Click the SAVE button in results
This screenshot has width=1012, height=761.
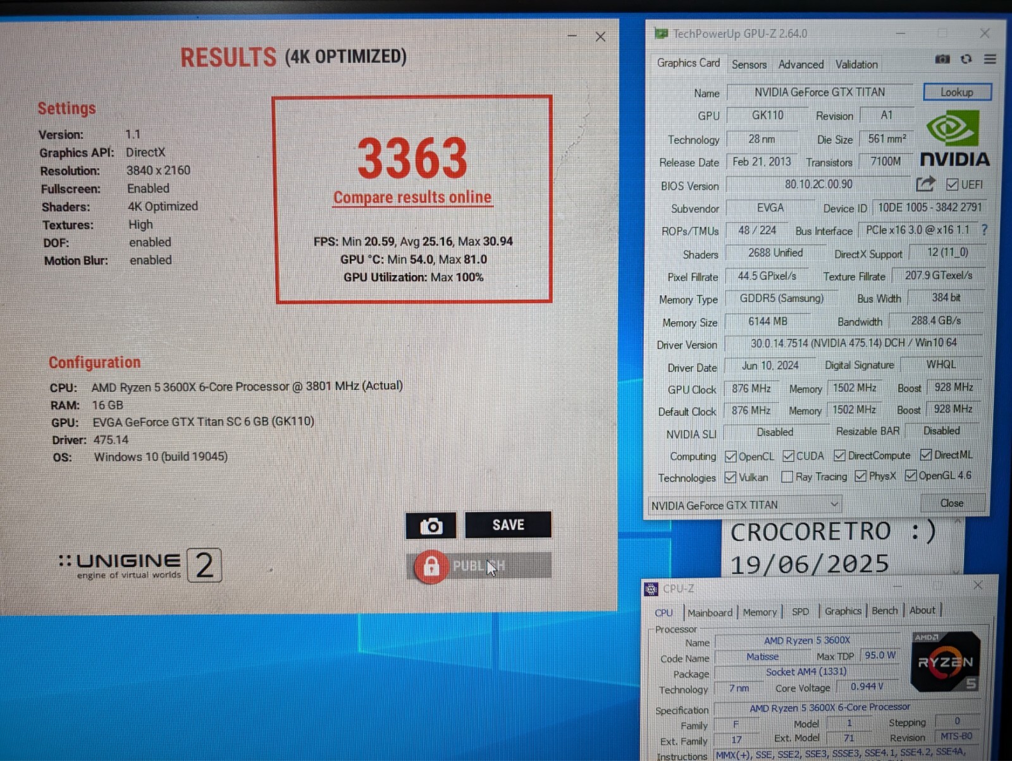pyautogui.click(x=508, y=525)
